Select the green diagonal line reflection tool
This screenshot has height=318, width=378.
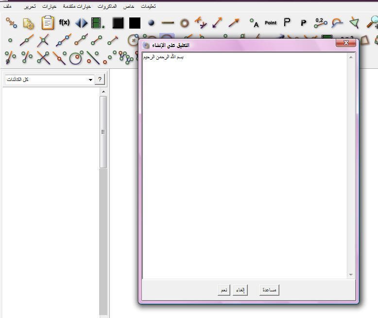tap(93, 58)
